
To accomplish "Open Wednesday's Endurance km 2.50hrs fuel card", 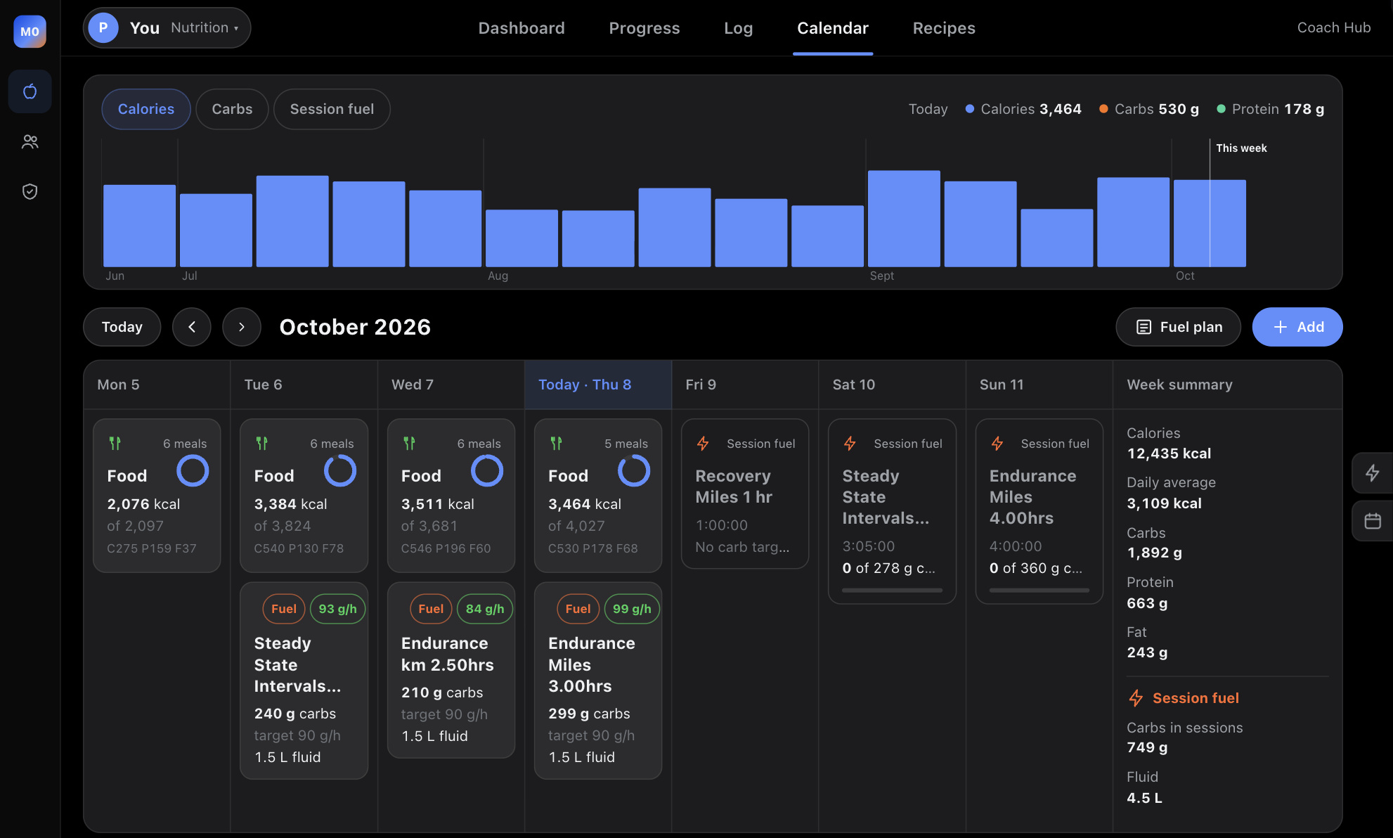I will point(451,670).
